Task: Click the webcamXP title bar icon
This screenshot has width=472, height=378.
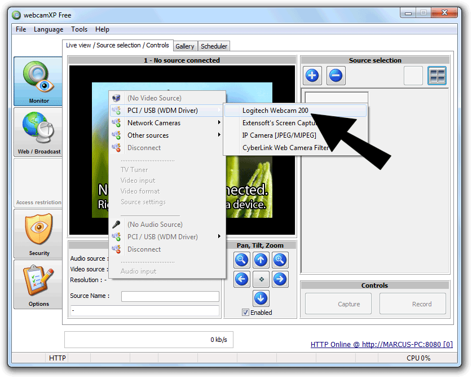Action: [x=16, y=15]
